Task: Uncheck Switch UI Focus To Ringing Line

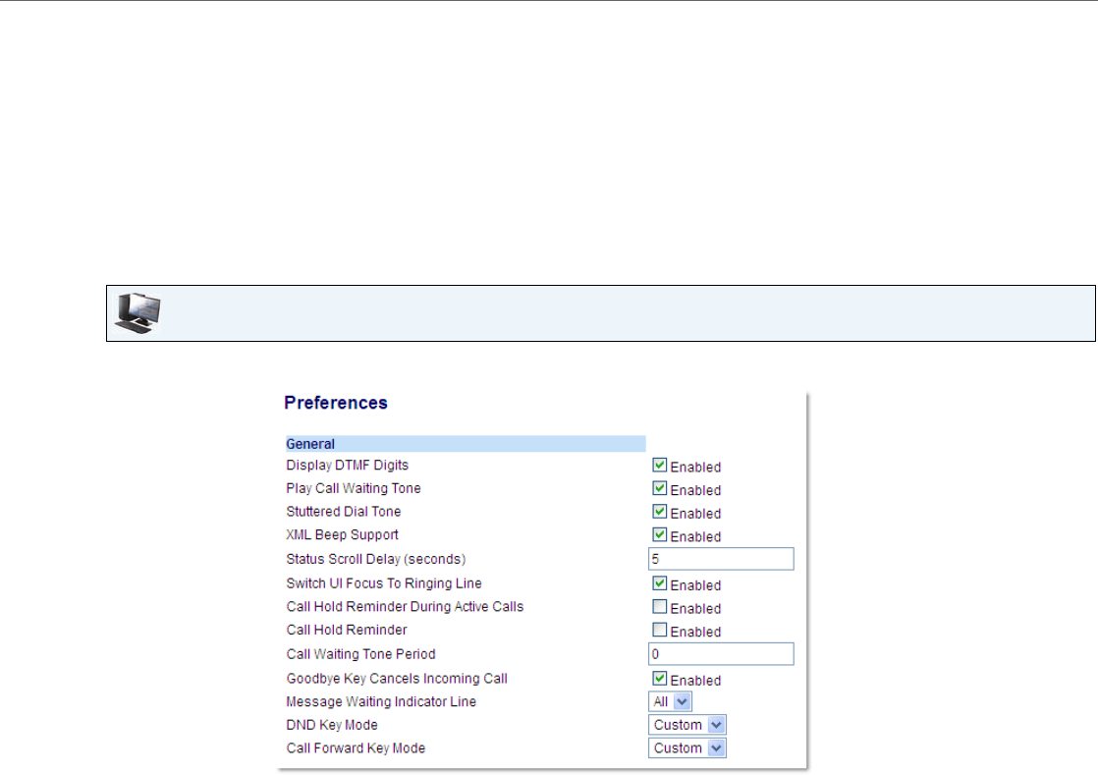Action: pyautogui.click(x=660, y=583)
